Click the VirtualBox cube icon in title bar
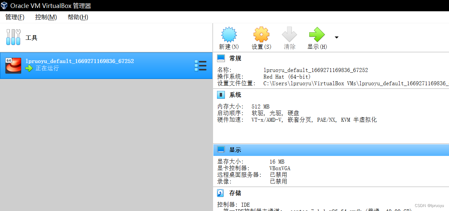 click(x=5, y=6)
